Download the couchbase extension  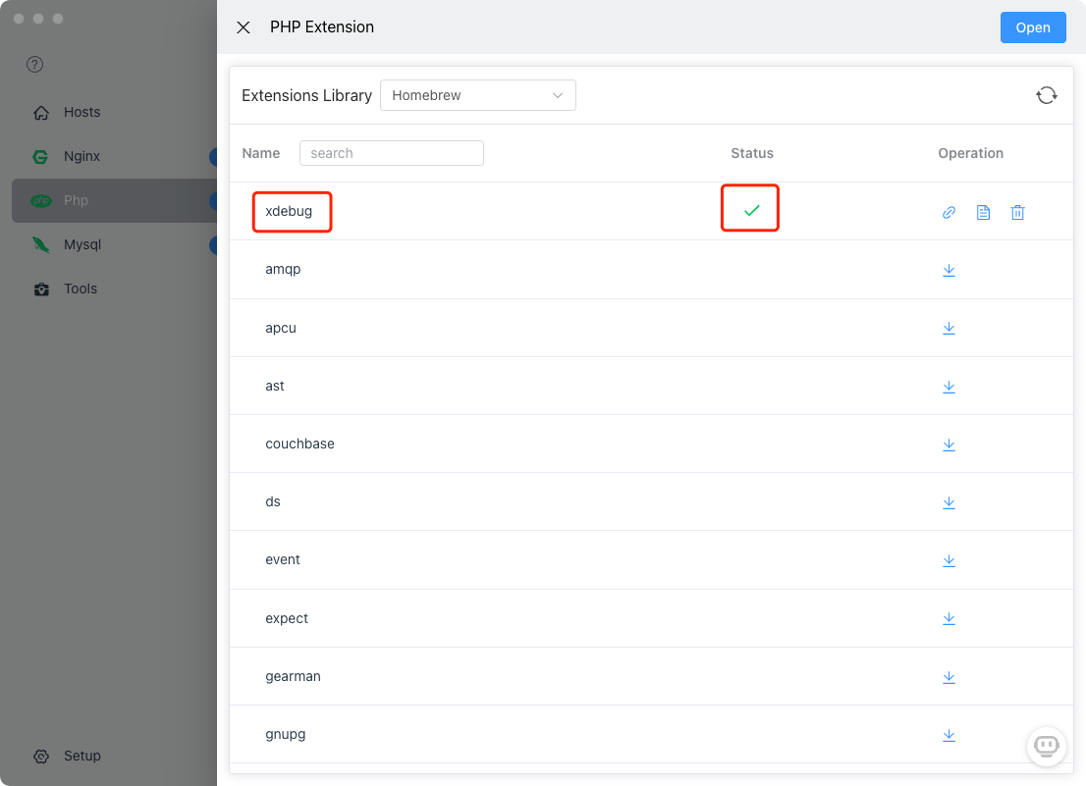949,445
